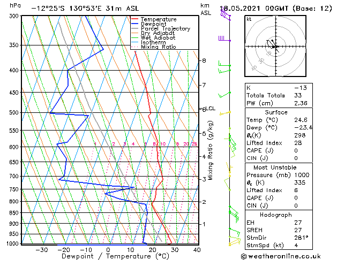Click the blue Dewpoint legend entry
The height and width of the screenshot is (260, 337).
[153, 24]
